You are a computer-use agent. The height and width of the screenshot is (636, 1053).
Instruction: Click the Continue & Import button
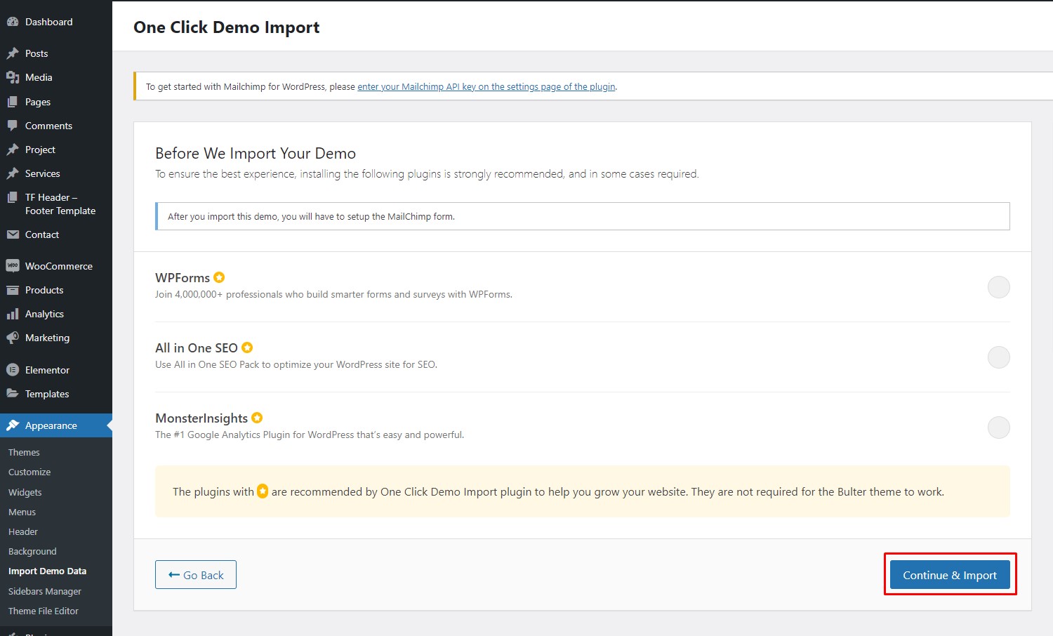950,575
